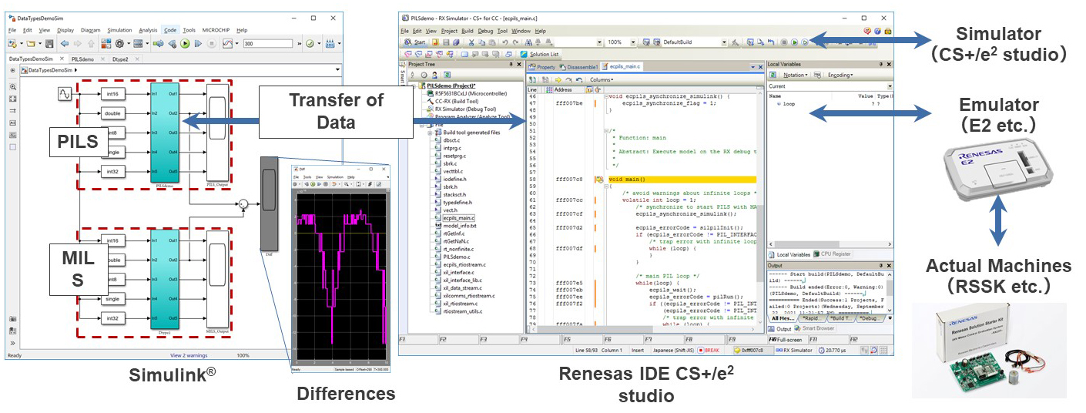Select PILSdemo.c in Project Tree
Image resolution: width=1086 pixels, height=413 pixels.
point(456,257)
